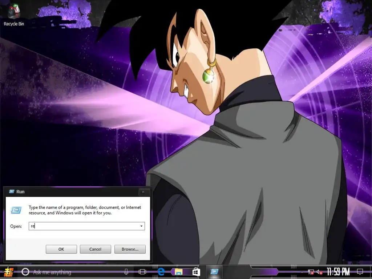Open File Explorer from taskbar
The width and height of the screenshot is (372, 279).
click(178, 272)
